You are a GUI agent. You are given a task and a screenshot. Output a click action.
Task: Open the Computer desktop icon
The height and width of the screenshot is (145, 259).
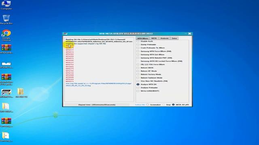coord(6,5)
